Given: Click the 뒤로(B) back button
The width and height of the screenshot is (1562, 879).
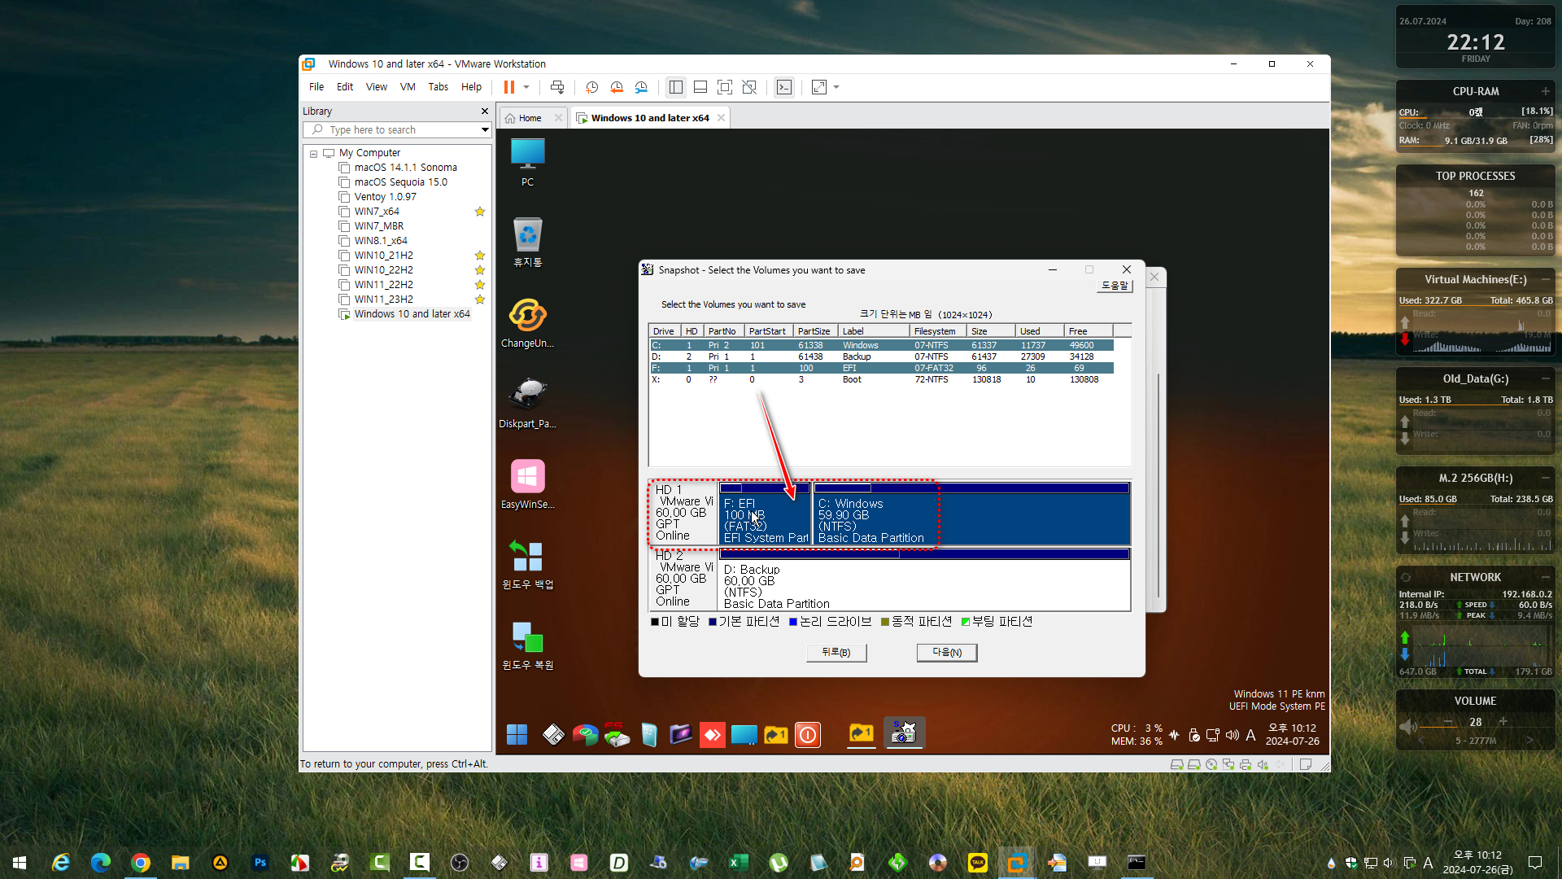Looking at the screenshot, I should [836, 653].
